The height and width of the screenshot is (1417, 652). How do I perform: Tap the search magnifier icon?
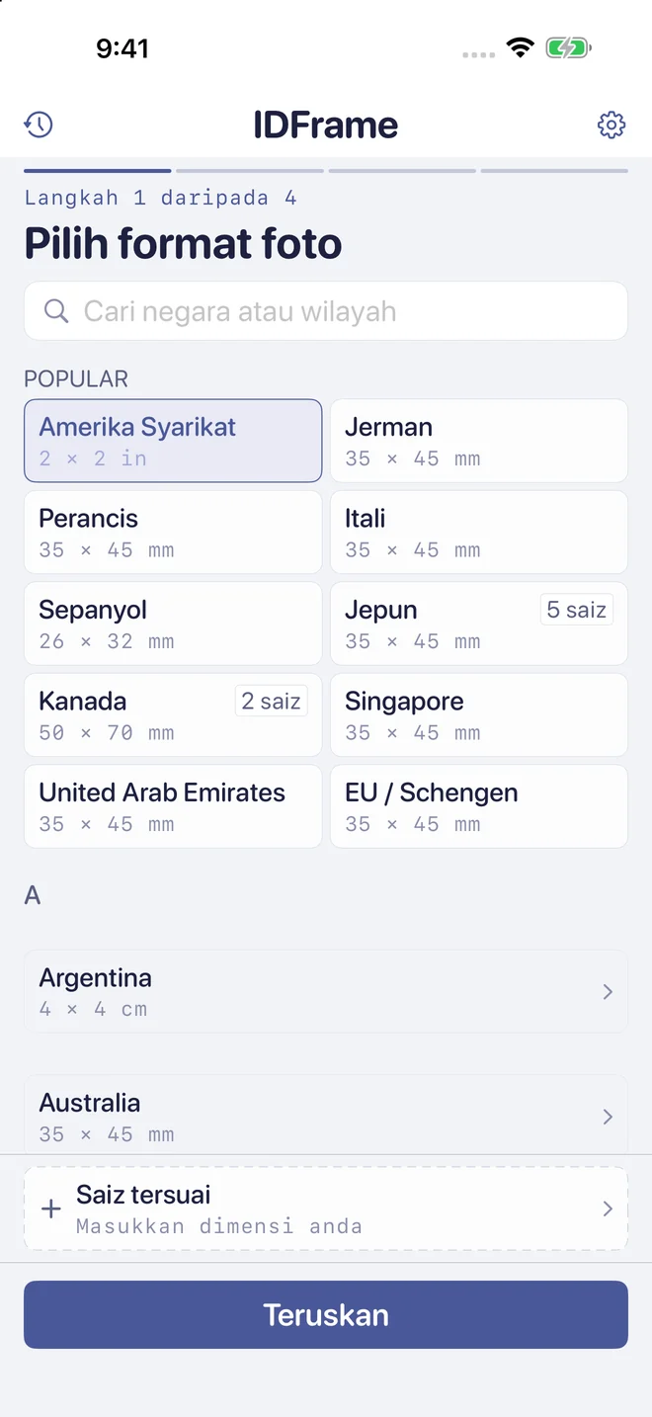[x=57, y=311]
